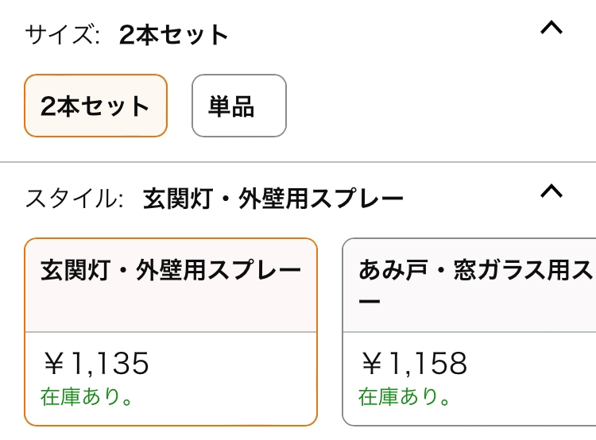The height and width of the screenshot is (440, 596).
Task: Click the dash on second line of あみ戸 card
Action: (x=370, y=301)
